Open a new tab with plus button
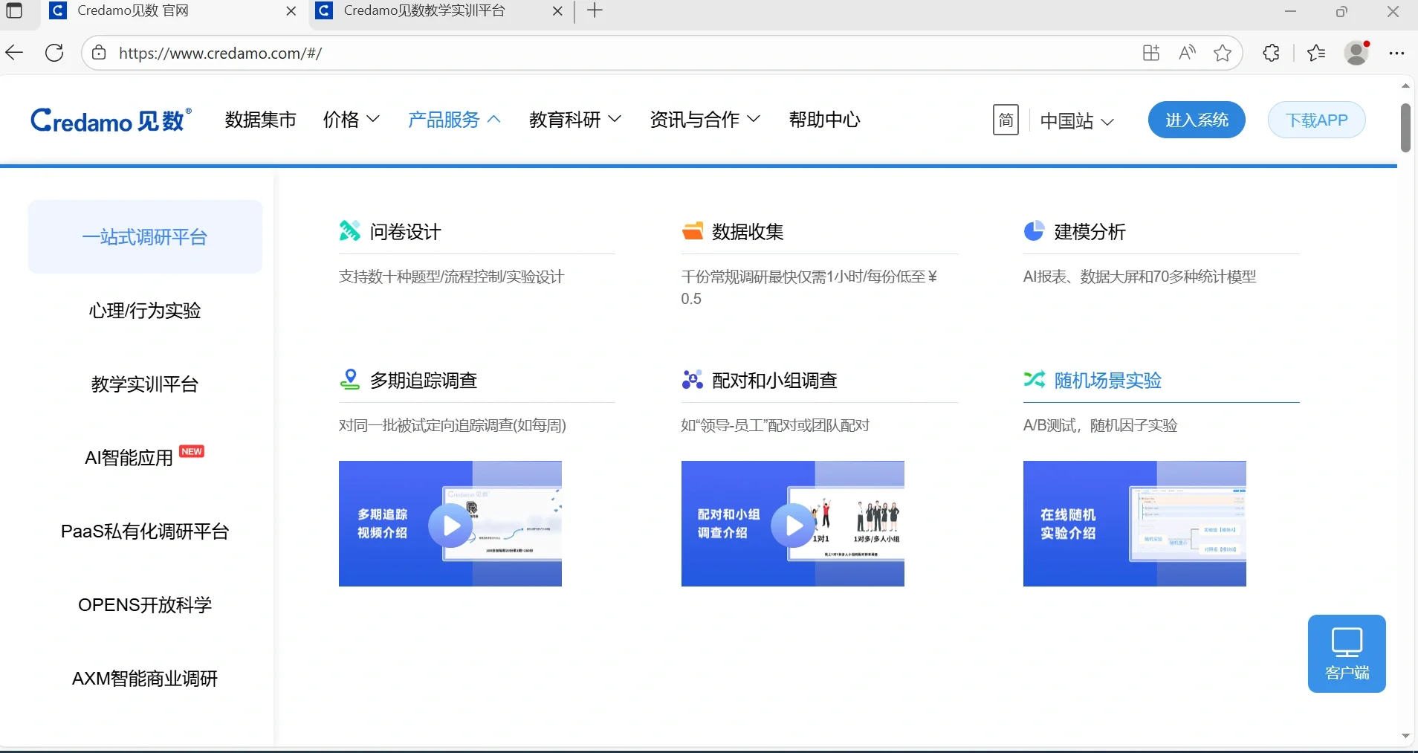Viewport: 1418px width, 753px height. point(595,11)
